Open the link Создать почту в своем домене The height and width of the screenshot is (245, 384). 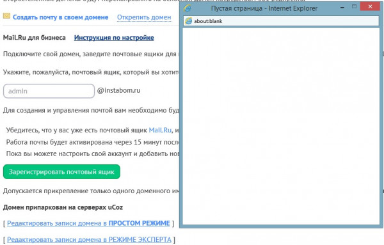pyautogui.click(x=61, y=17)
